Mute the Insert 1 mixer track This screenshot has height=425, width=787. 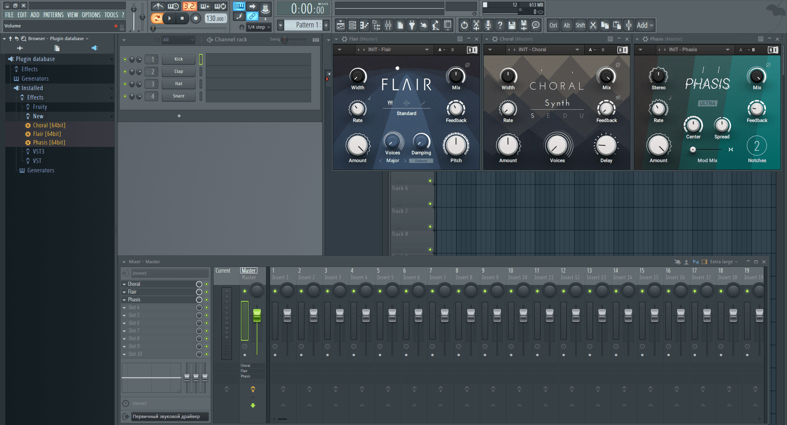pyautogui.click(x=275, y=291)
